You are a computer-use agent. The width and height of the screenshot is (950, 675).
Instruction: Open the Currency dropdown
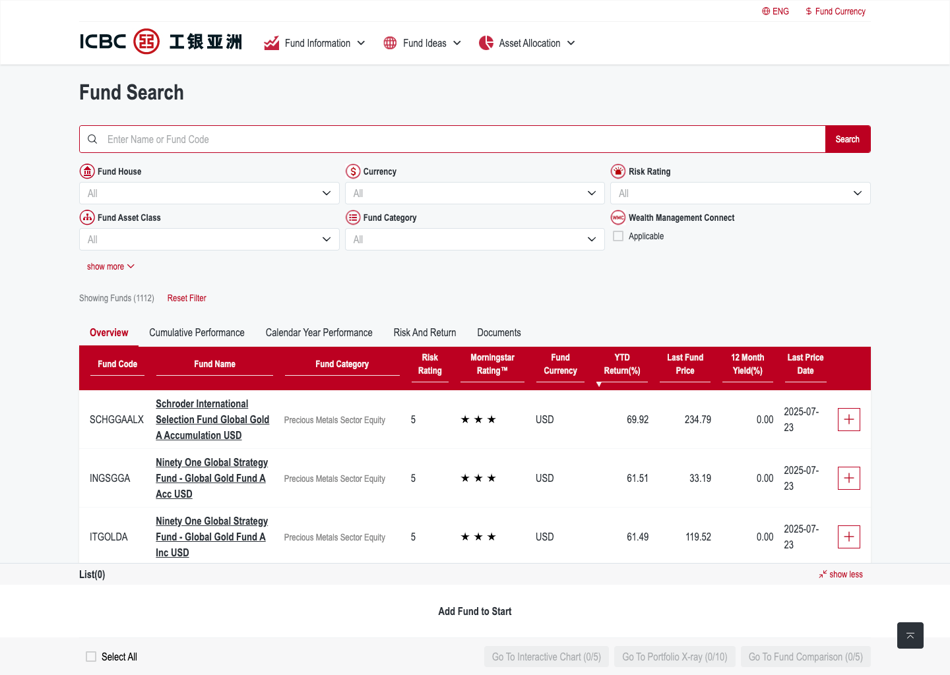[475, 193]
